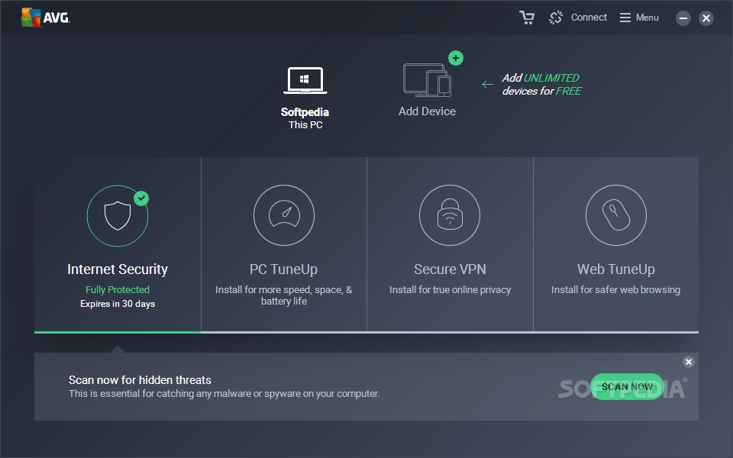Choose Secure VPN install for online privacy

450,290
